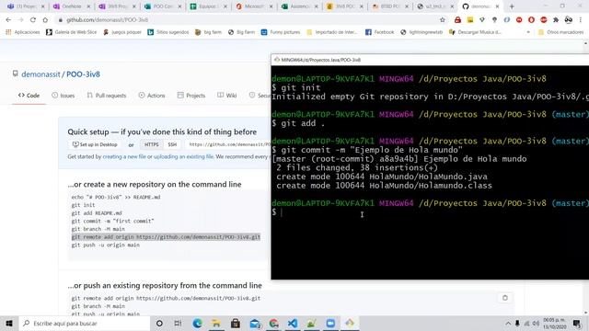This screenshot has height=331, width=589.
Task: Open Visual Studio Code from taskbar
Action: click(x=293, y=323)
